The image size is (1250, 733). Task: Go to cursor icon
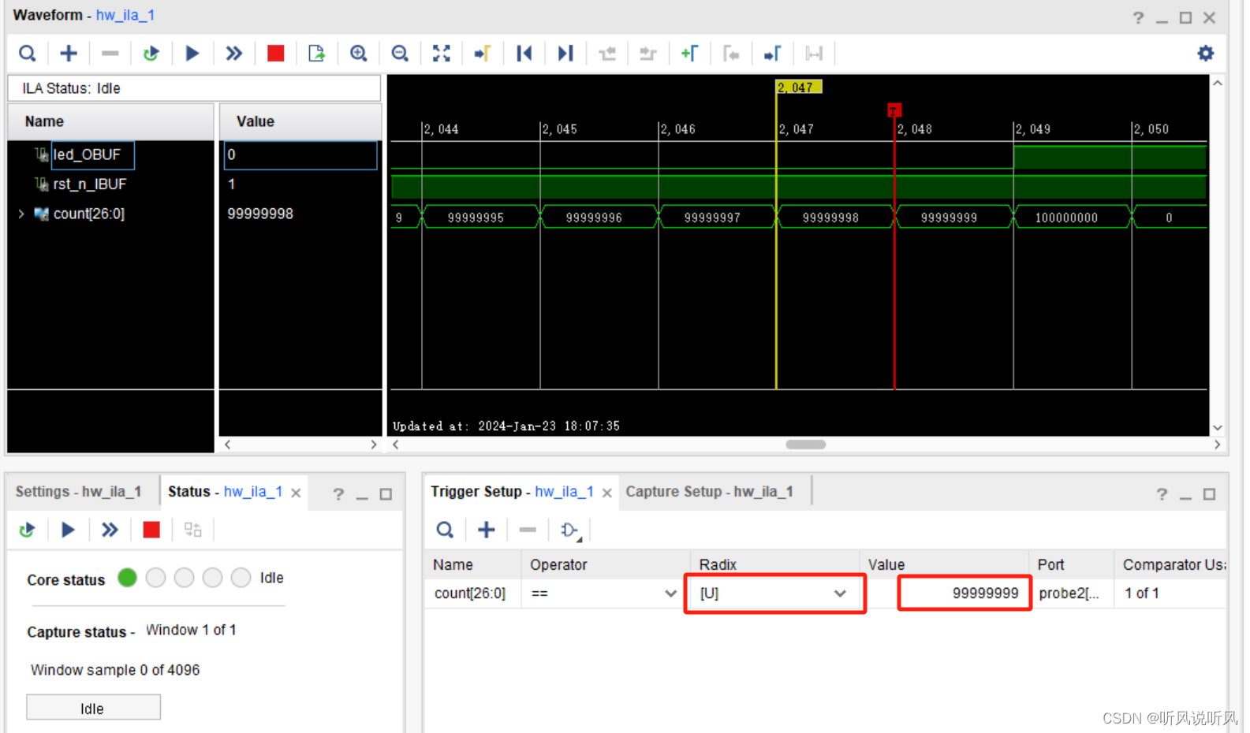483,54
